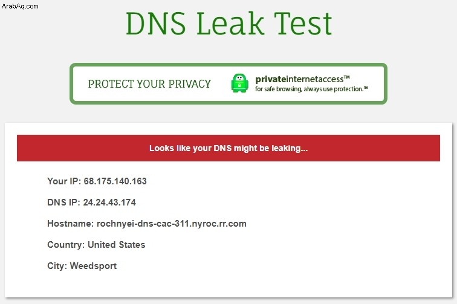Select the Your IP 68.175.140.163 text
The width and height of the screenshot is (457, 304).
click(x=97, y=181)
